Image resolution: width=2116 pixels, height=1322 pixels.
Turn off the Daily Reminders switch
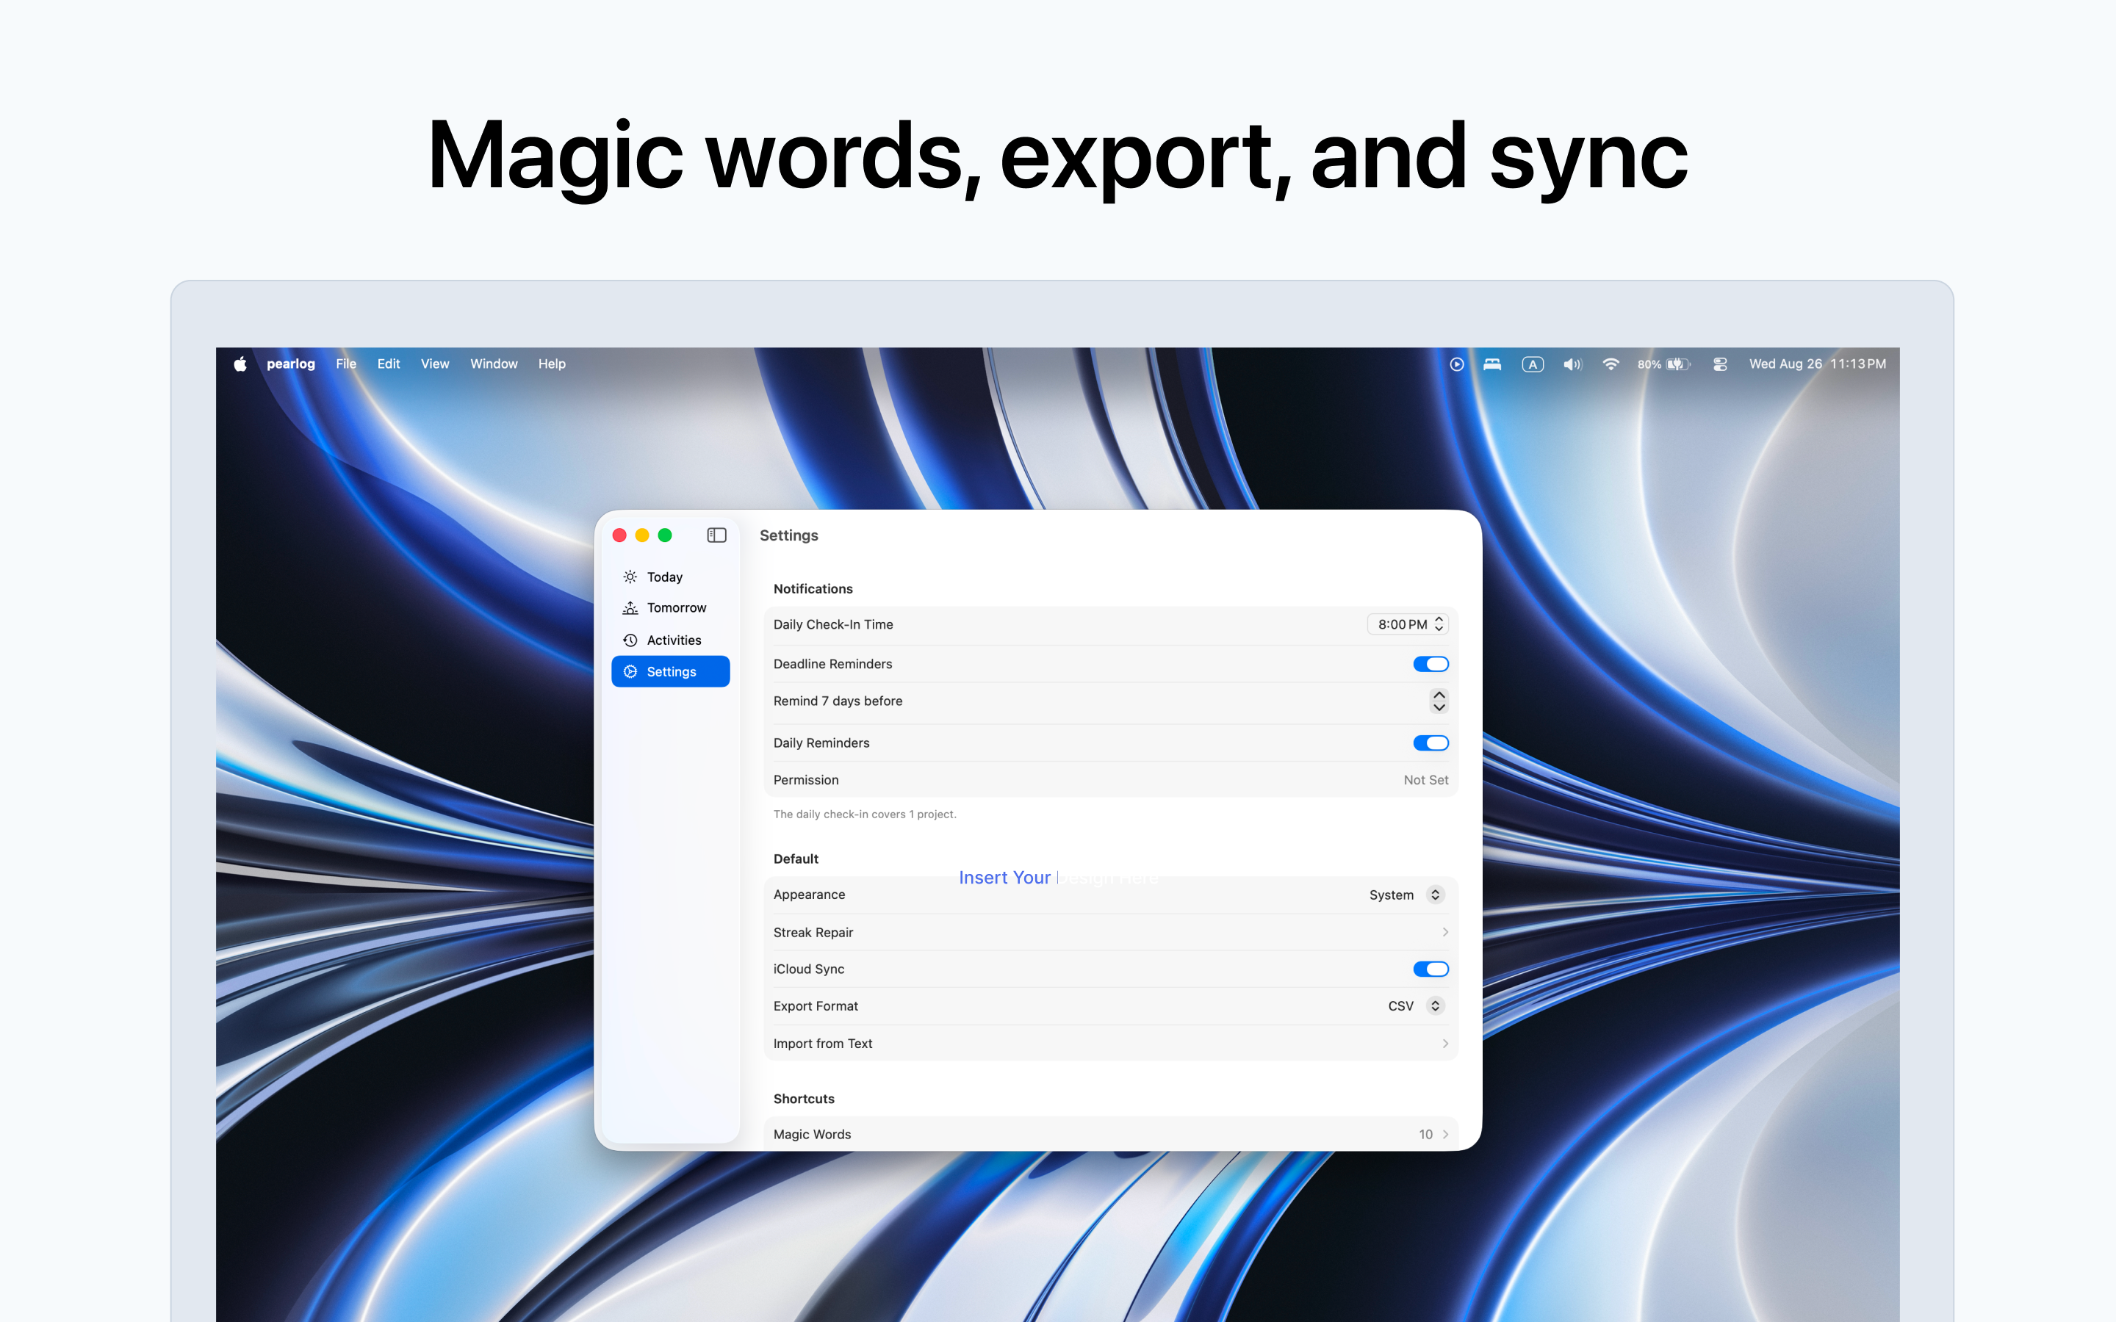pyautogui.click(x=1431, y=743)
